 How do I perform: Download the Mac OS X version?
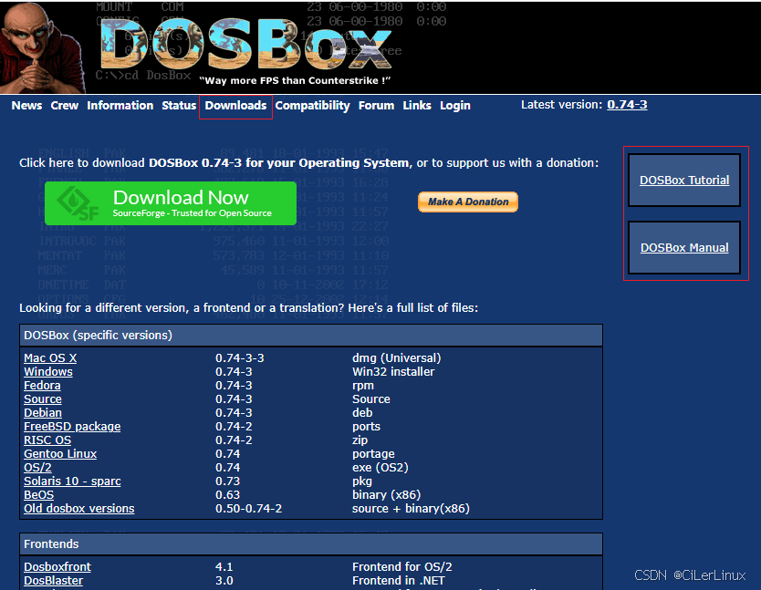pyautogui.click(x=50, y=358)
